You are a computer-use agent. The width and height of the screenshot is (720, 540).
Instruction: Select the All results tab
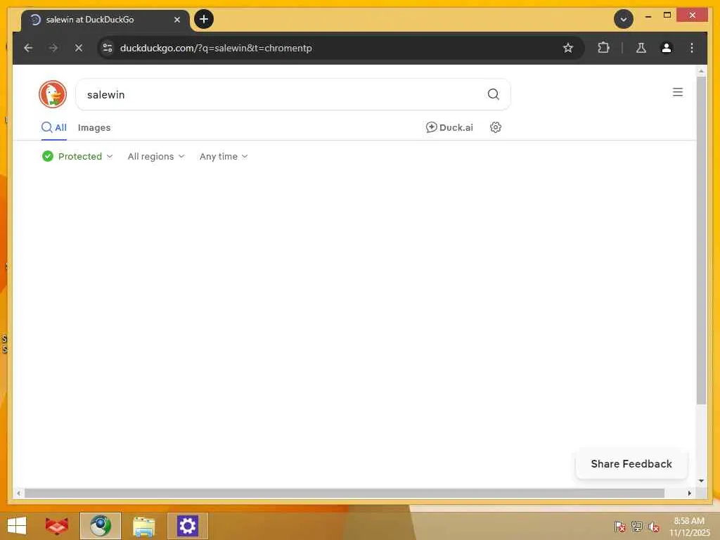pyautogui.click(x=53, y=128)
